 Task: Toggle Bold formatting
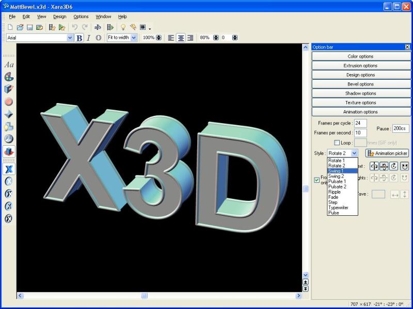pos(79,38)
